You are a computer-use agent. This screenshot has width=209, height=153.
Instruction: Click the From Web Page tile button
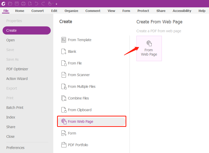coord(149,48)
